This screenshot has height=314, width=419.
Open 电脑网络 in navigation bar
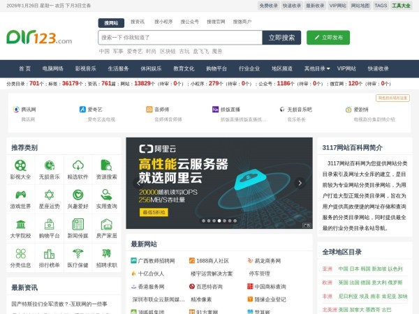tap(53, 68)
